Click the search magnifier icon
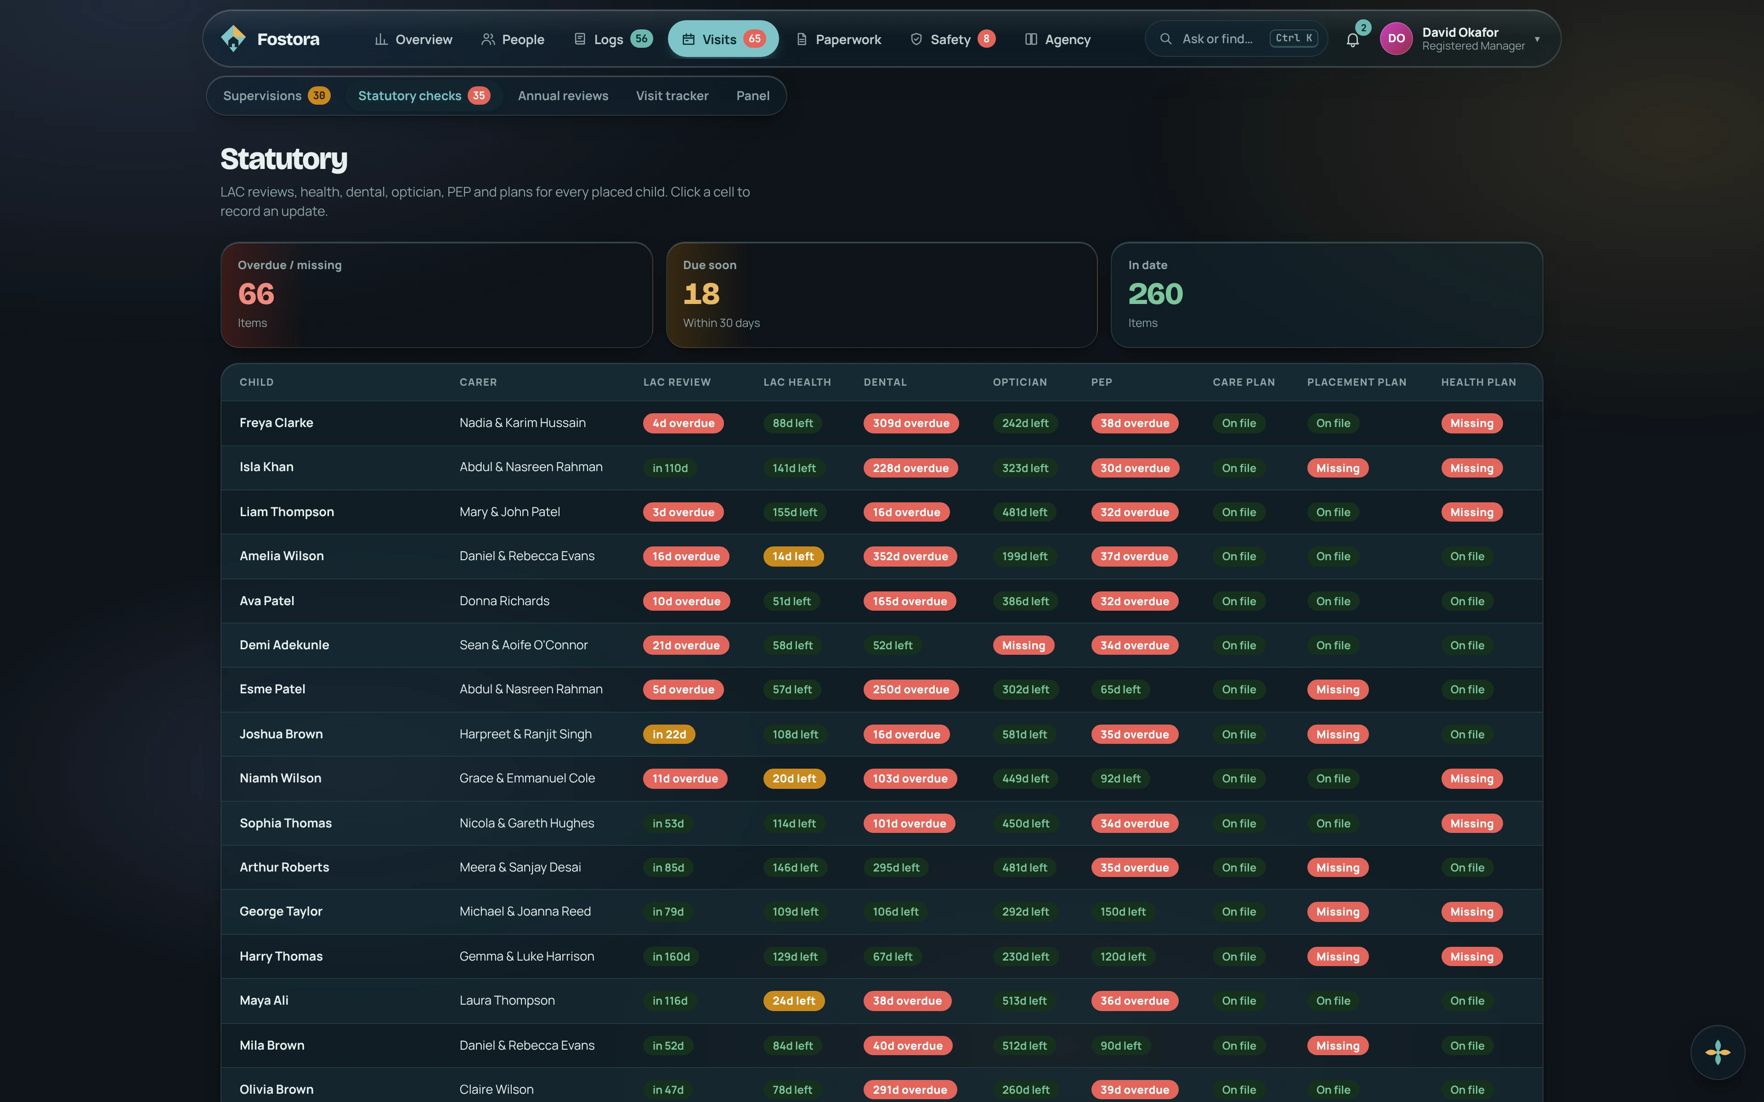Image resolution: width=1764 pixels, height=1102 pixels. [1165, 39]
